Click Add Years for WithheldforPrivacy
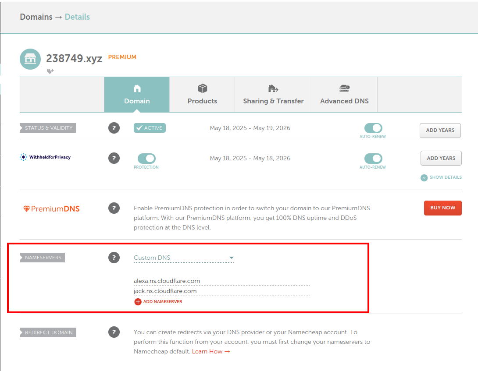Screen dimensions: 478x371 441,158
